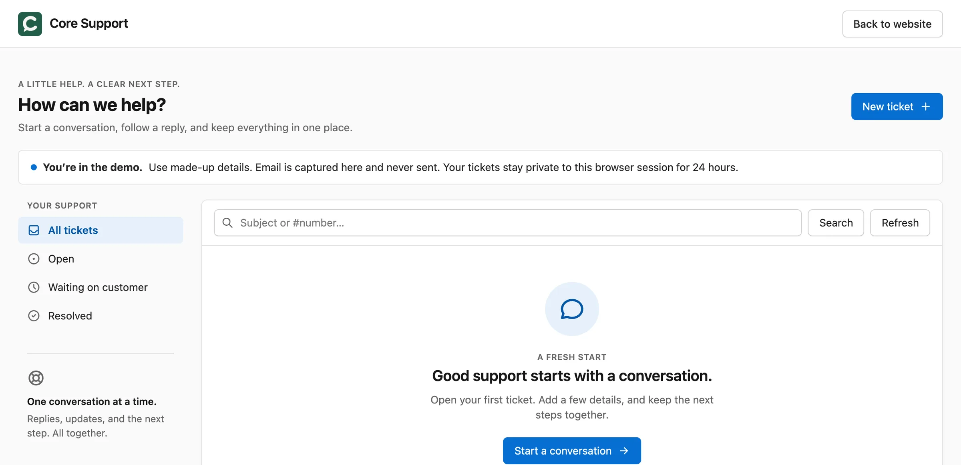This screenshot has height=465, width=961.
Task: Start a conversation
Action: [x=572, y=451]
